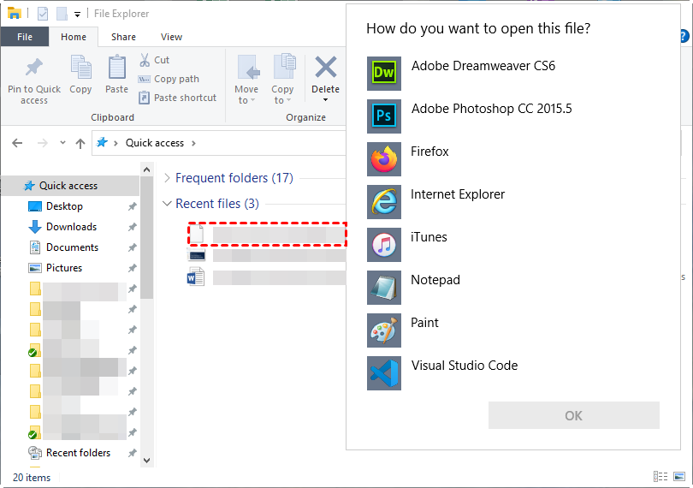Click the New folder quick access toolbar icon

(x=62, y=14)
